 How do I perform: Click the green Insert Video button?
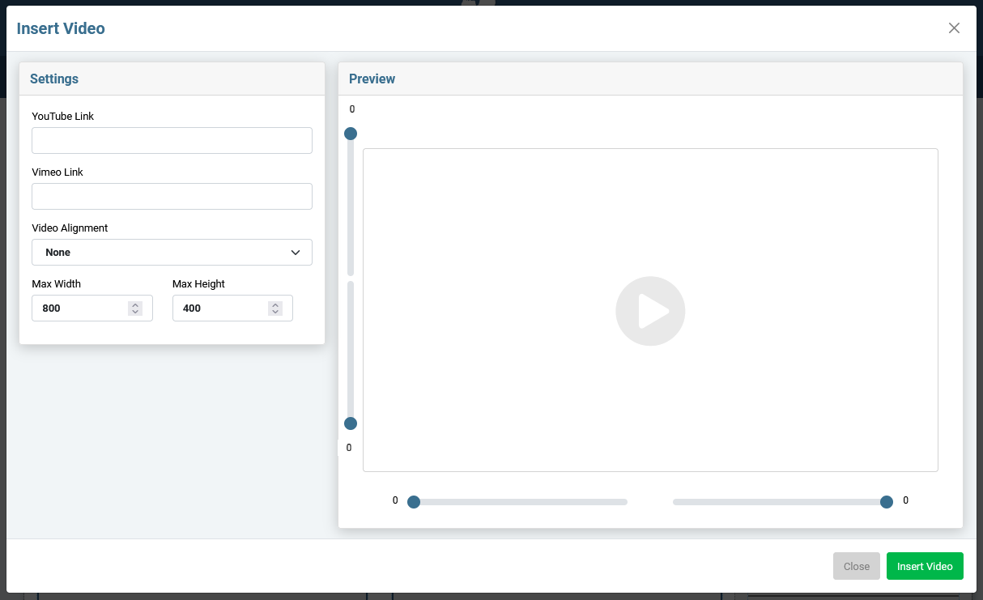click(925, 566)
